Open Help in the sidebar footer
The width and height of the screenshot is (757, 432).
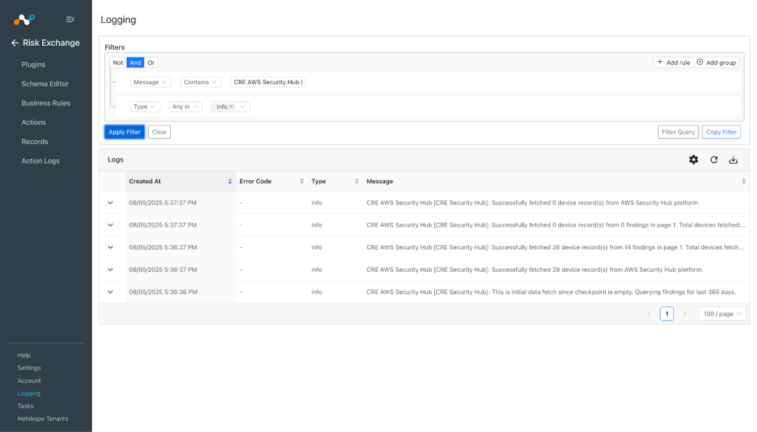pyautogui.click(x=24, y=355)
